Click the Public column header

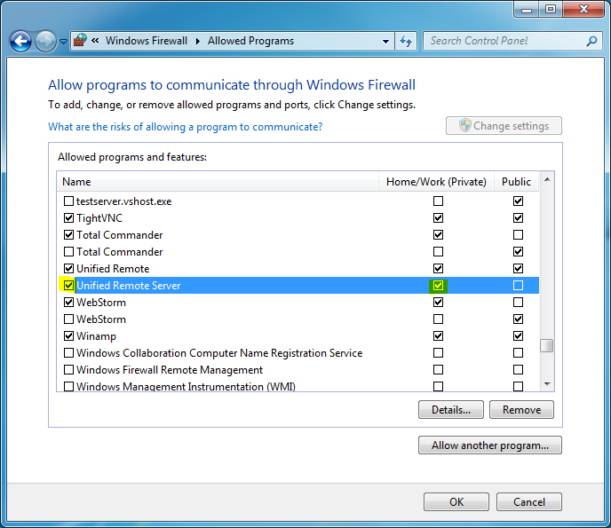pos(516,182)
